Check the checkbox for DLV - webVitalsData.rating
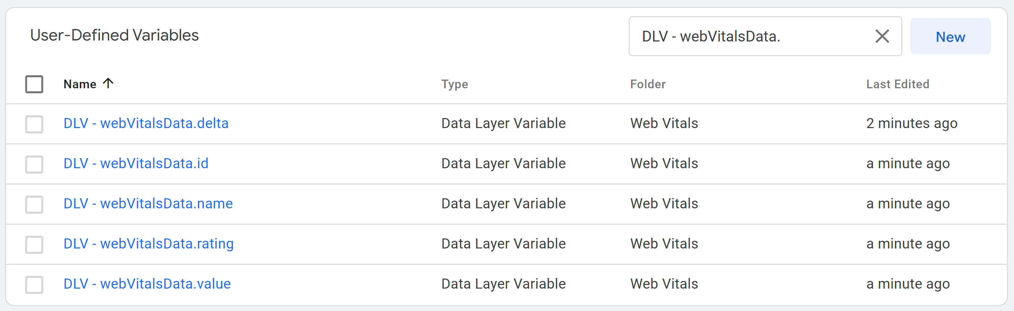The width and height of the screenshot is (1014, 311). (34, 244)
